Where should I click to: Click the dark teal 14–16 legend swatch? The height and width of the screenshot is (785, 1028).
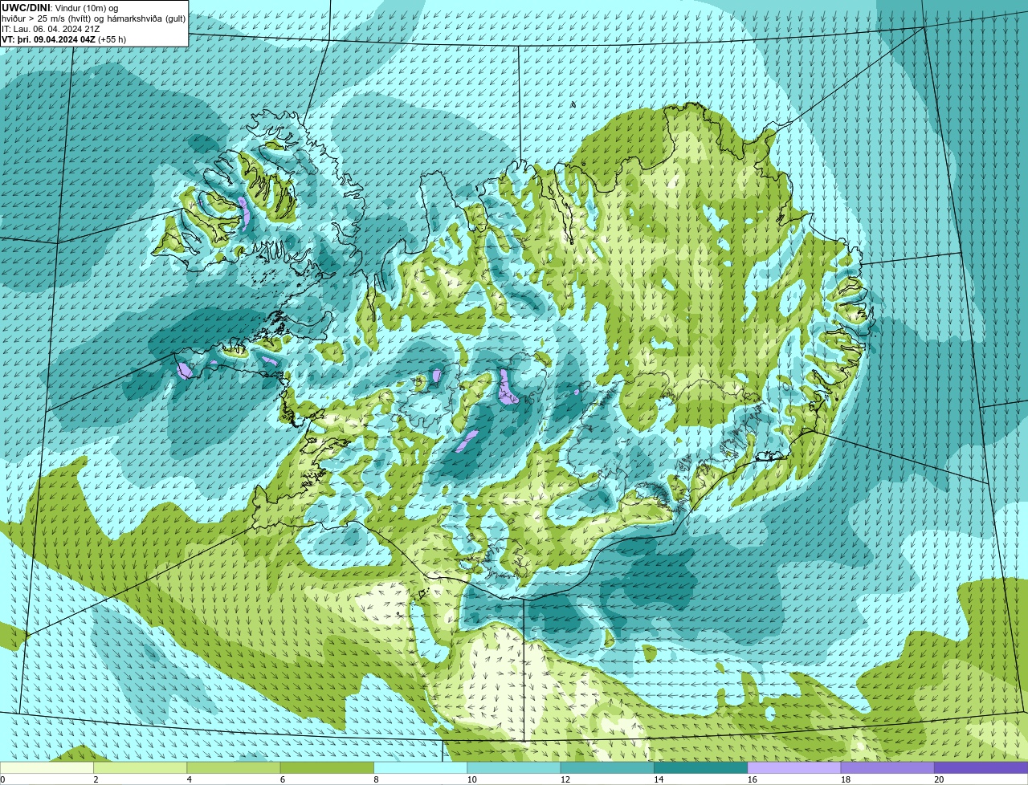click(701, 768)
